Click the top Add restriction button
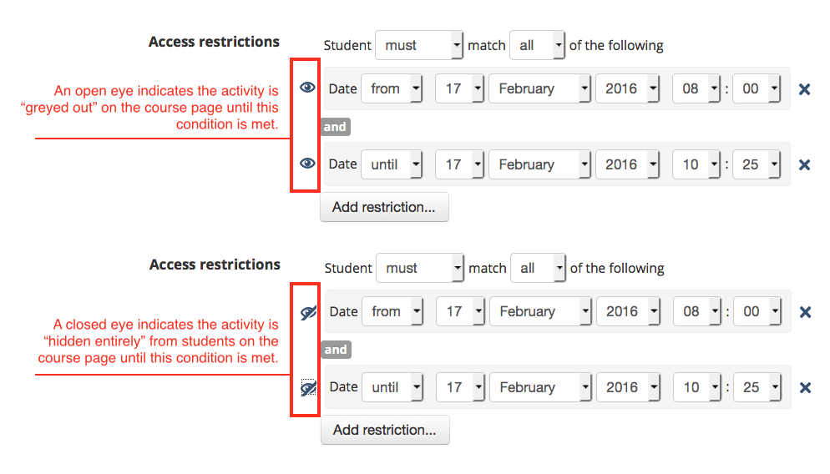This screenshot has width=830, height=474. [384, 207]
